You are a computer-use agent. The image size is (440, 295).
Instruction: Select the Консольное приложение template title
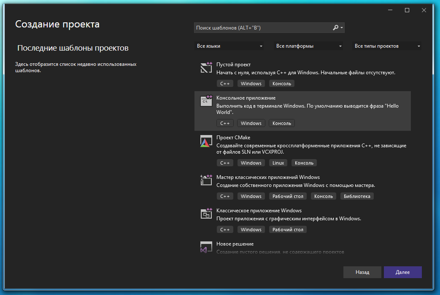point(246,98)
